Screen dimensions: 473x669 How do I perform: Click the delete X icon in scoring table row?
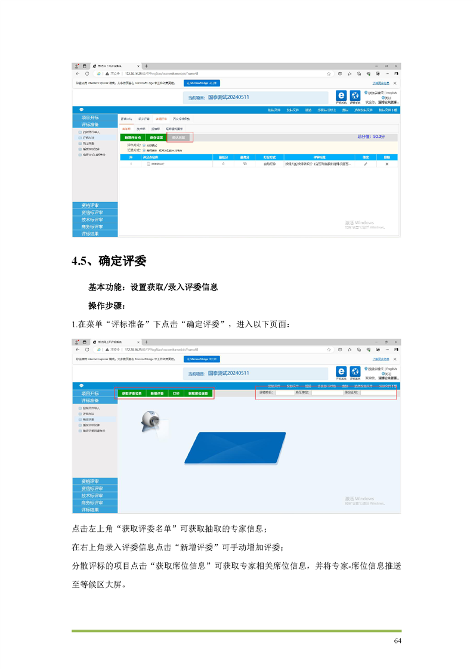click(x=387, y=163)
